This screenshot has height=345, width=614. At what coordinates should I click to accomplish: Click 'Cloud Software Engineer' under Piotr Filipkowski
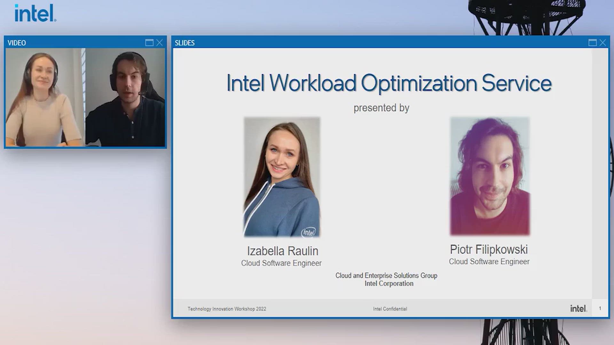pyautogui.click(x=489, y=262)
